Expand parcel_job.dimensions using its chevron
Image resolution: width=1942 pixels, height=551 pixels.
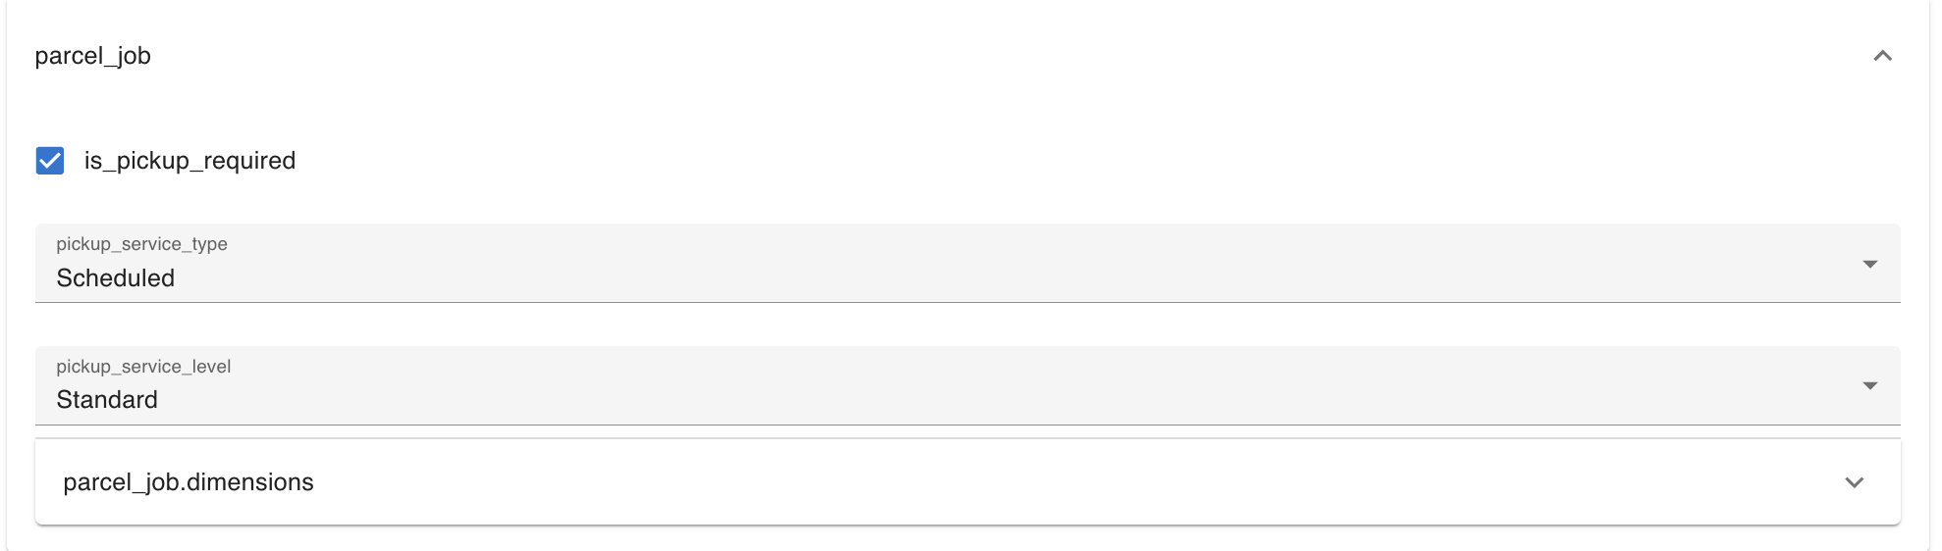[x=1854, y=482]
